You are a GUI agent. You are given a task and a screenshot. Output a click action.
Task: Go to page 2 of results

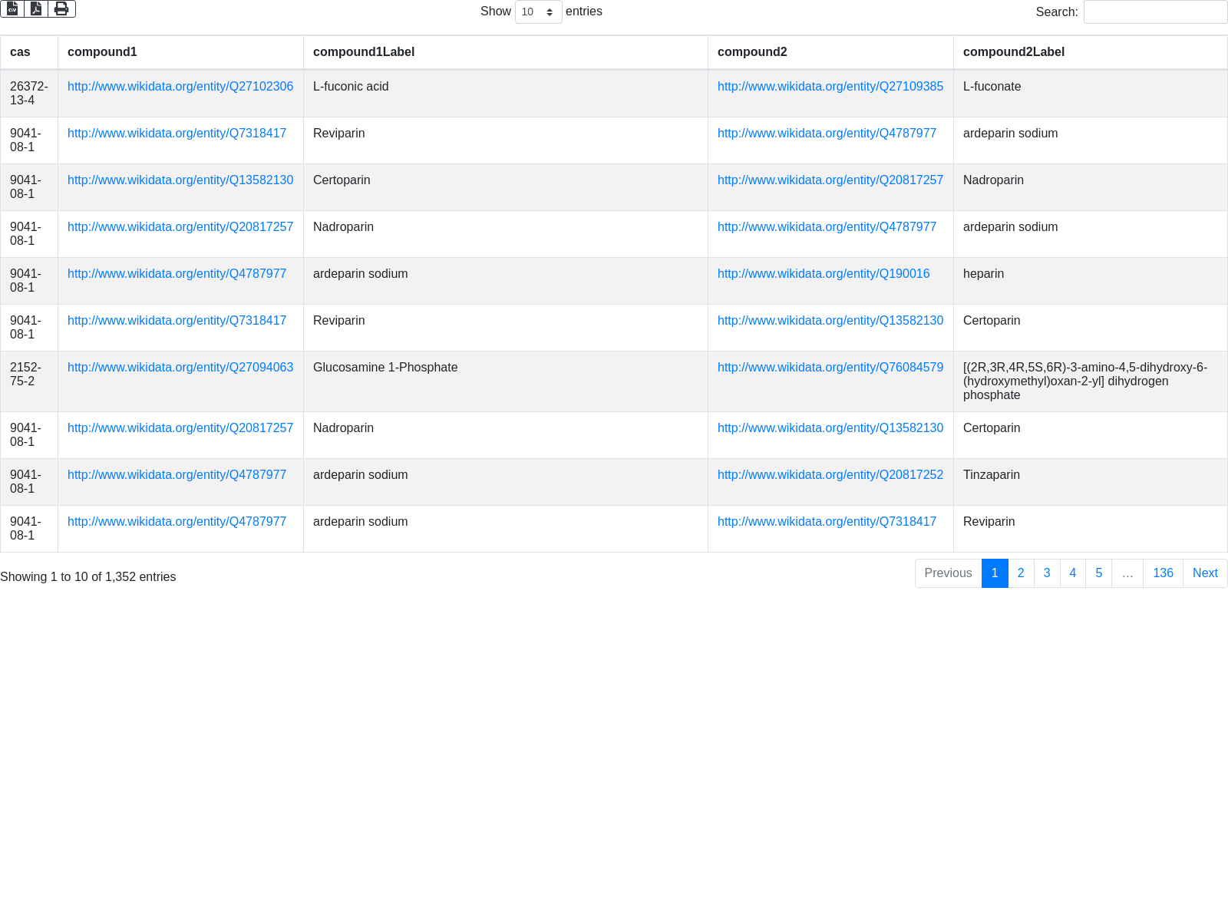coord(1021,573)
